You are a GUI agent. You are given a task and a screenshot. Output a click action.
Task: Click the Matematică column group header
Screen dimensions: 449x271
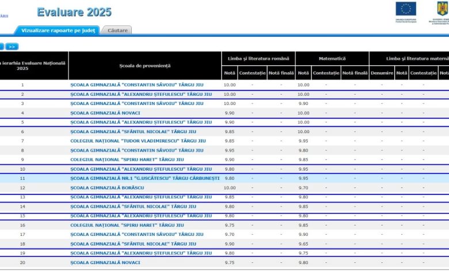[x=332, y=58]
